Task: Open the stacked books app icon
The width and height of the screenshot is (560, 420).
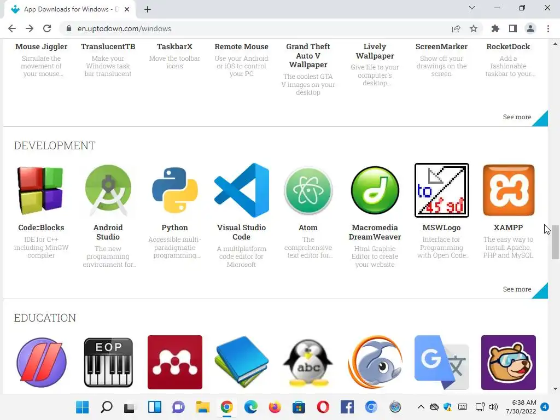Action: point(241,362)
